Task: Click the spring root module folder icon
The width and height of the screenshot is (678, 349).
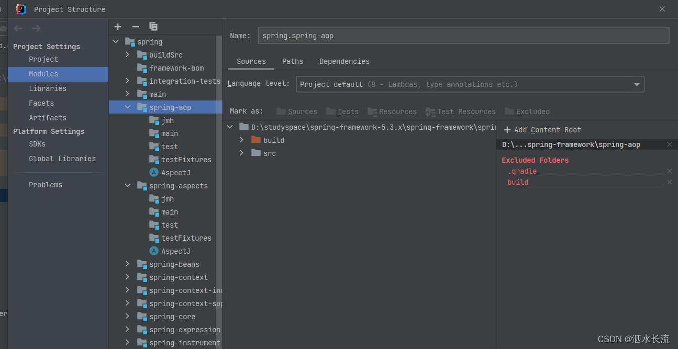Action: pos(130,42)
